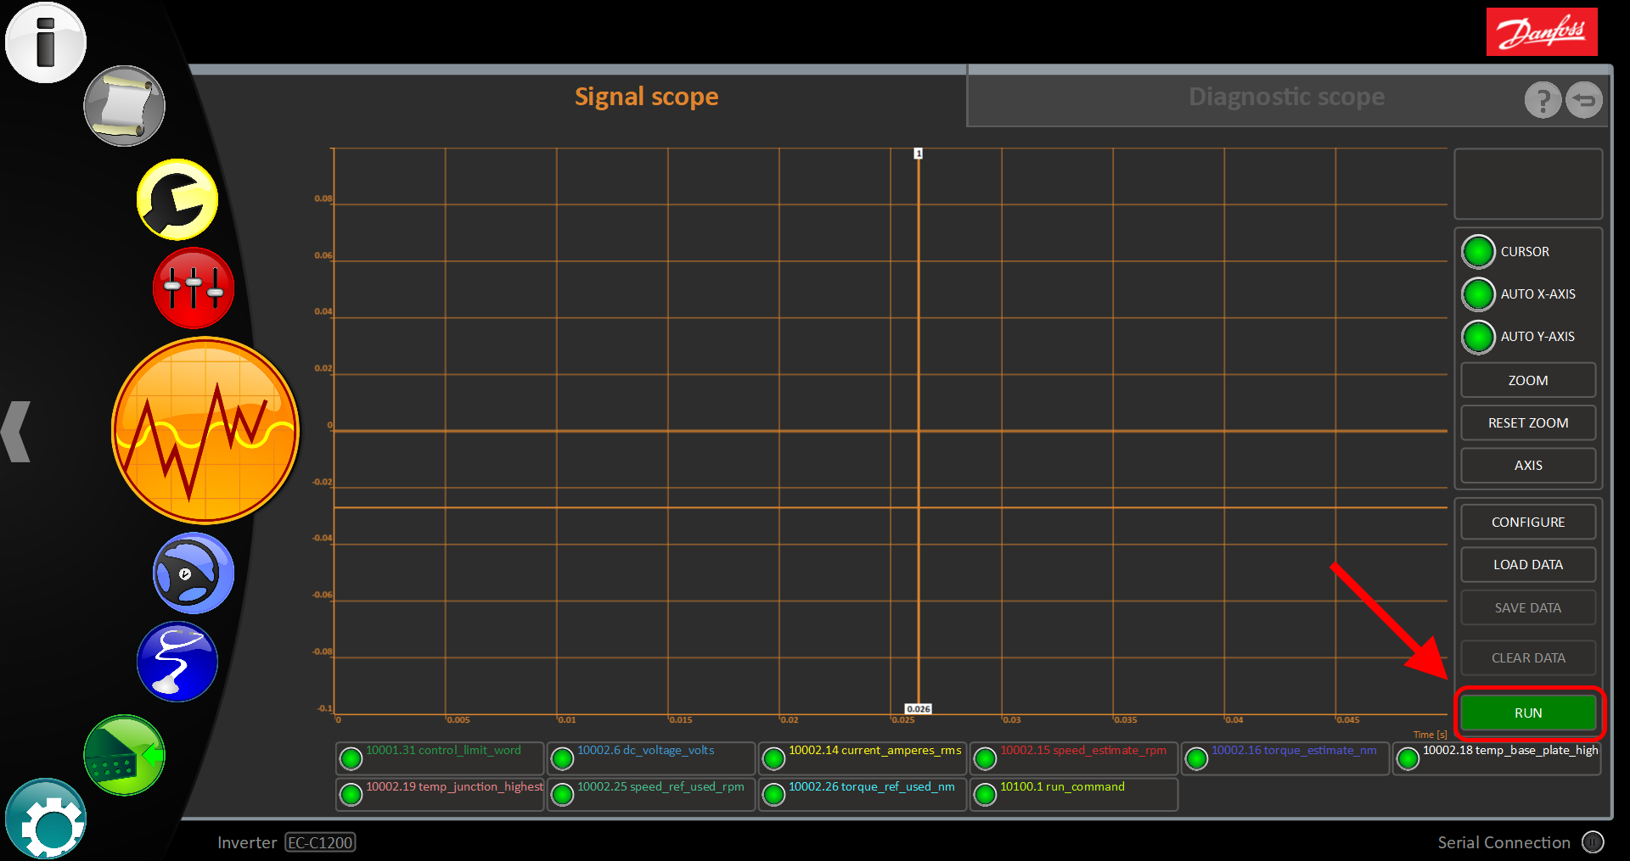This screenshot has height=861, width=1630.
Task: Click the Time [s] axis label
Action: coord(1430,735)
